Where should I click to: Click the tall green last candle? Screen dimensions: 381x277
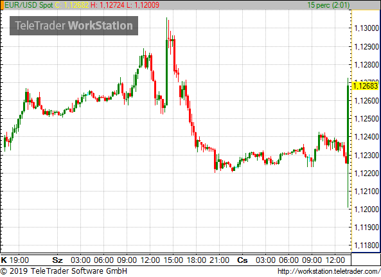coord(348,143)
